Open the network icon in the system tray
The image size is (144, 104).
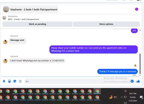click(x=125, y=97)
